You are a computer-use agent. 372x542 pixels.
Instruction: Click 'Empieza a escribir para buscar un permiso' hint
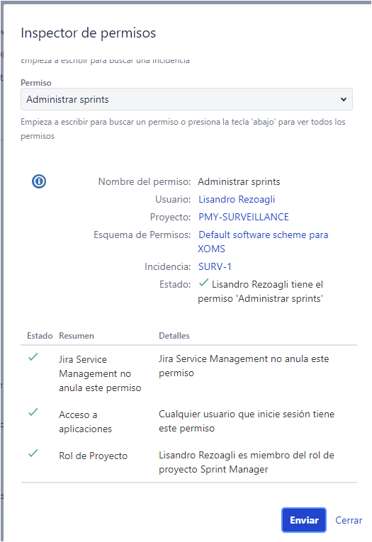click(x=183, y=129)
